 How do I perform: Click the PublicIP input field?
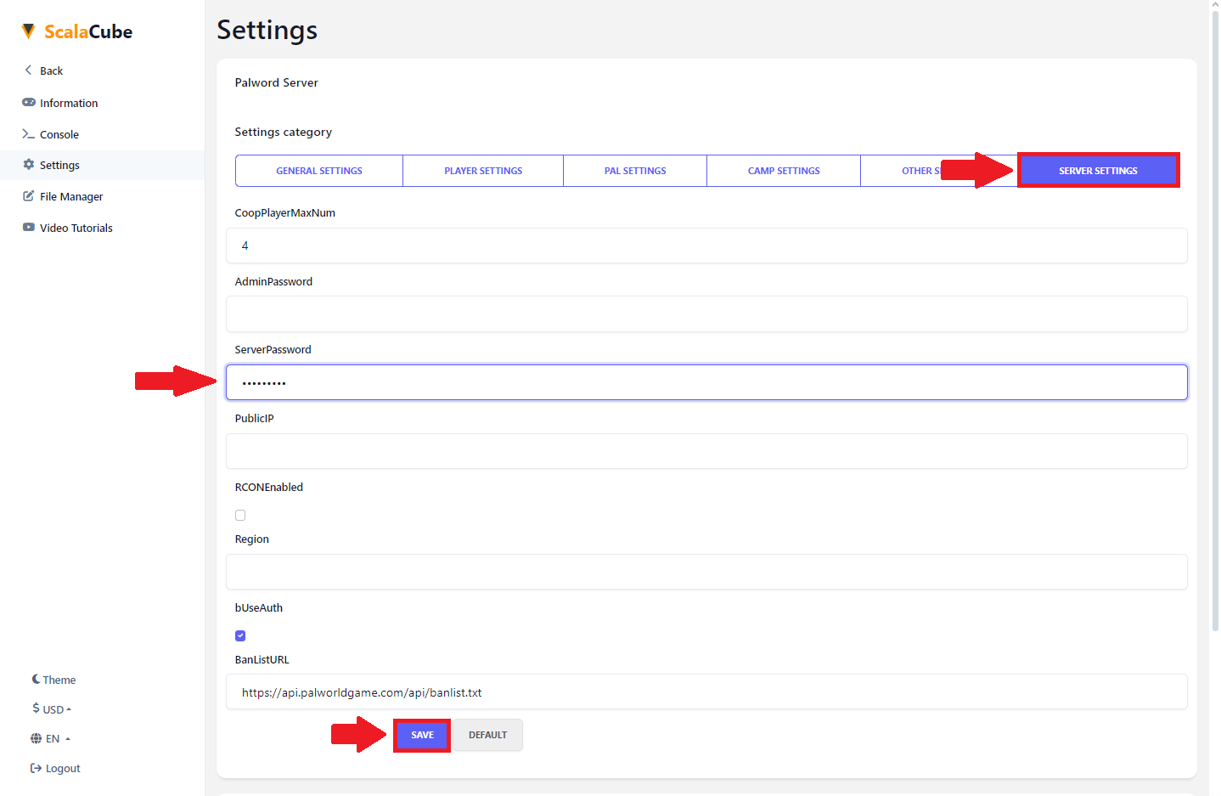click(x=706, y=451)
